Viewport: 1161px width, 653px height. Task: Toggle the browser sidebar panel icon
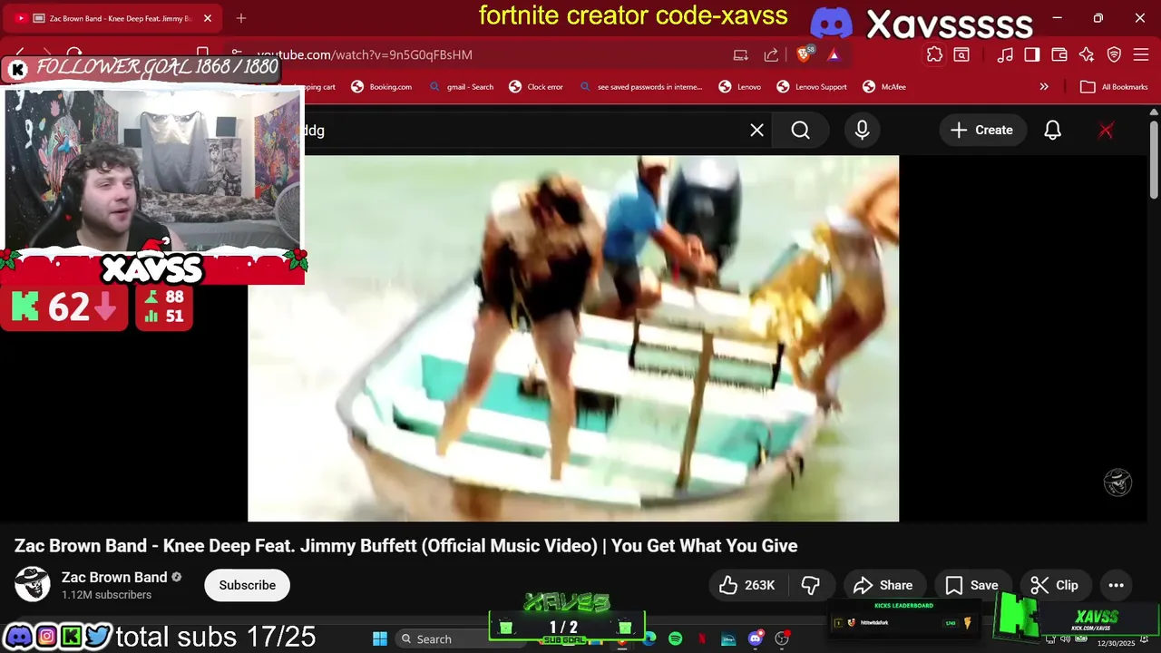1032,54
